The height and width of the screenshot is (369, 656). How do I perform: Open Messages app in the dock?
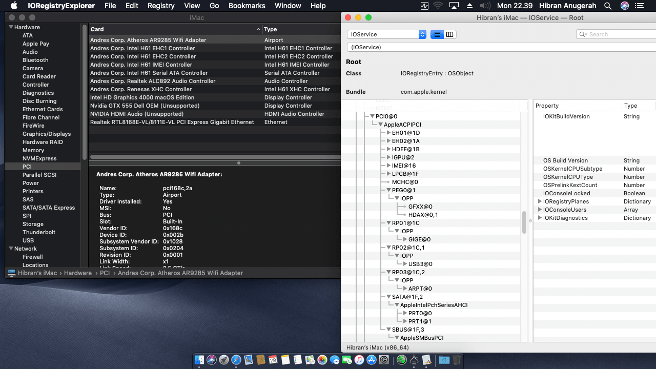tap(335, 360)
